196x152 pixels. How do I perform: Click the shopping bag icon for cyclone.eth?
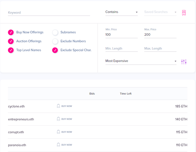(58, 106)
